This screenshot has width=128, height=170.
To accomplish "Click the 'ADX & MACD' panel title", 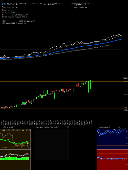I will coord(8,127).
